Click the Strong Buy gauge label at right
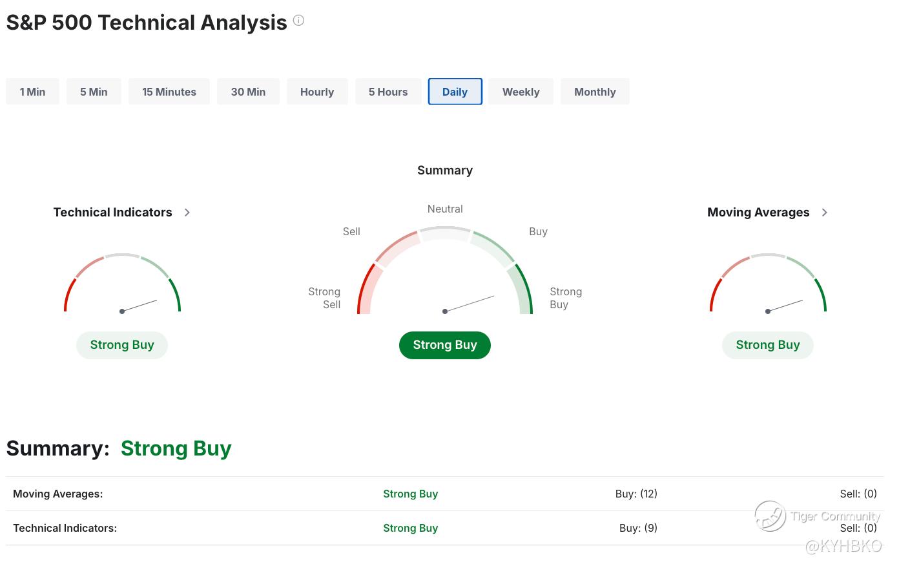 pyautogui.click(x=566, y=299)
